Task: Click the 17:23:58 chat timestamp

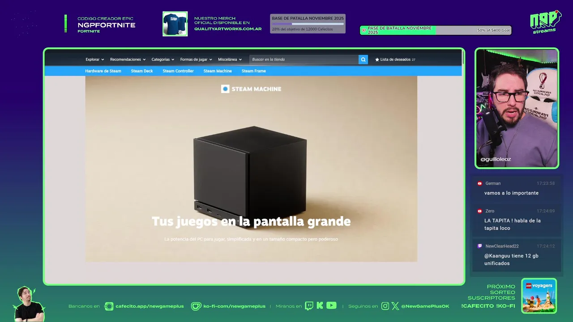Action: 546,183
